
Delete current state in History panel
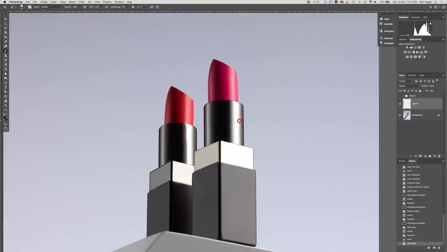coord(439,248)
